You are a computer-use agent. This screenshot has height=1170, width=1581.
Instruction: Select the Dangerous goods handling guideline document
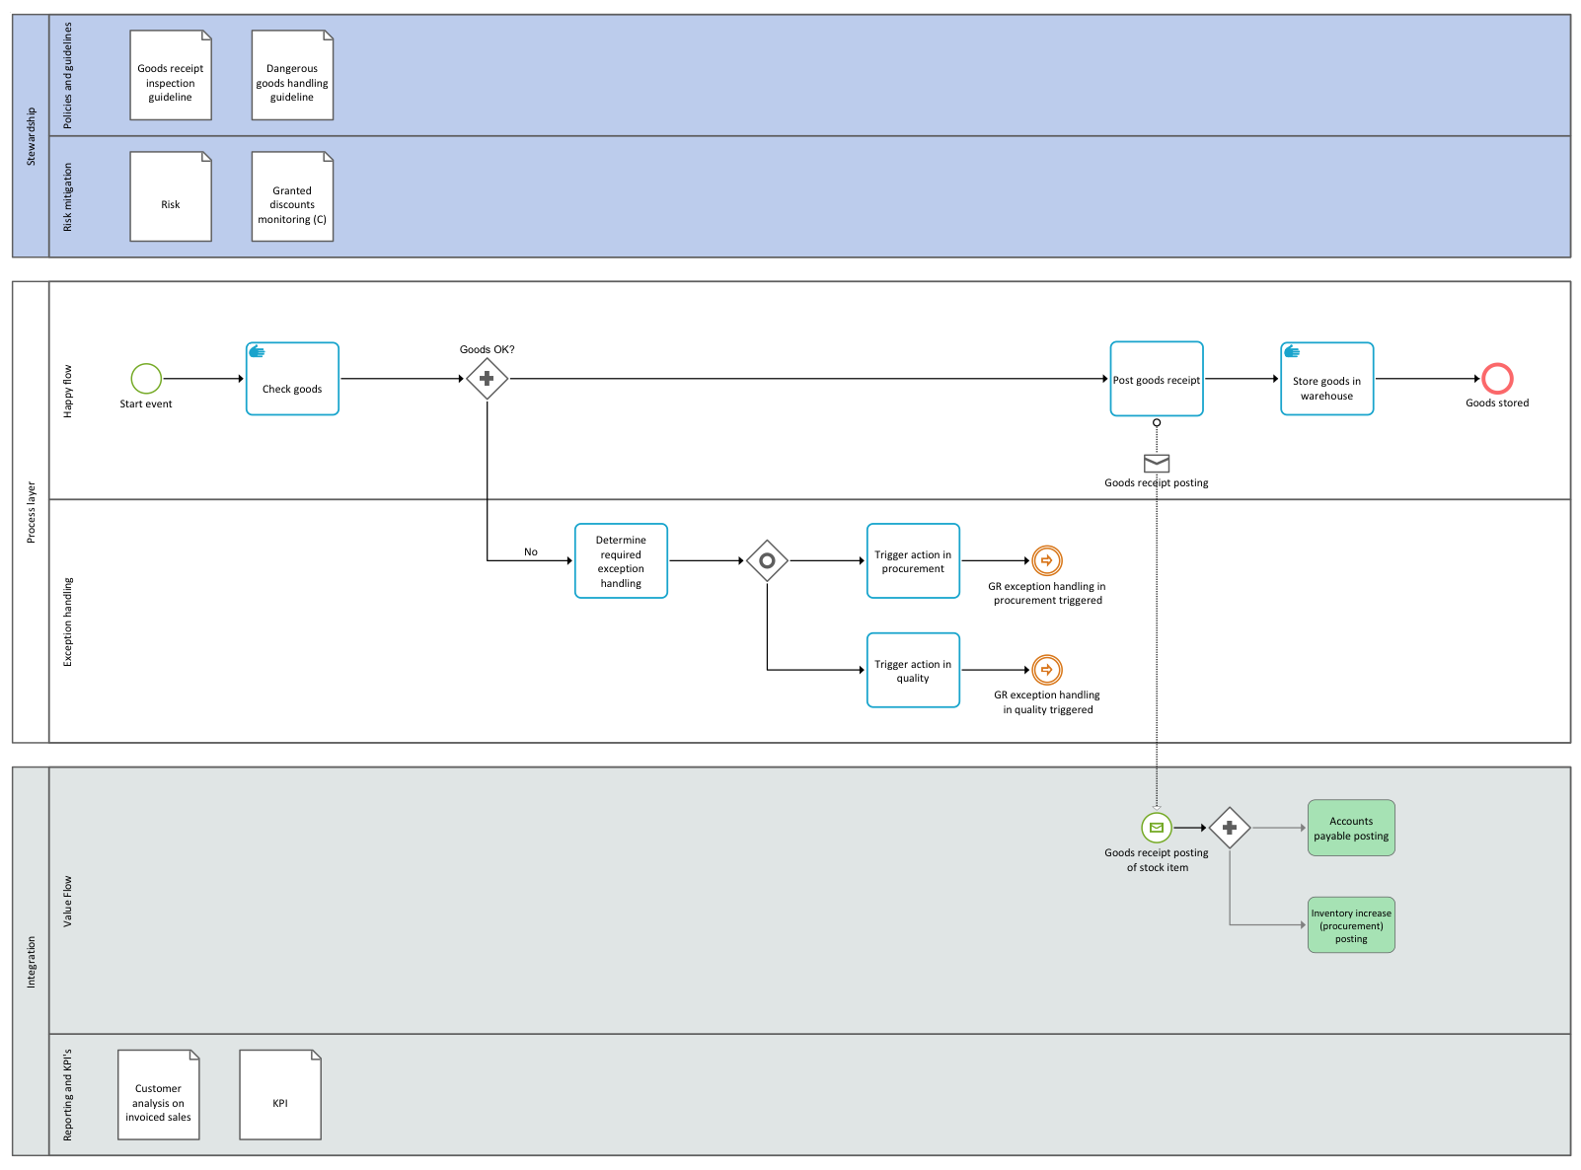[292, 75]
